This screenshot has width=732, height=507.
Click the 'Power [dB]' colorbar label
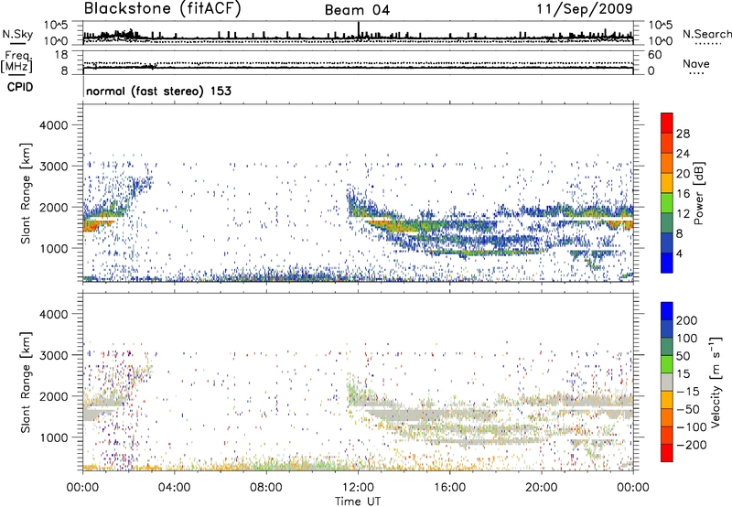[x=699, y=193]
